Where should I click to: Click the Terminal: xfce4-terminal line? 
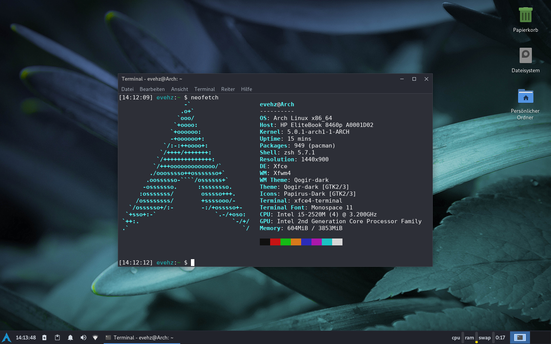click(301, 201)
